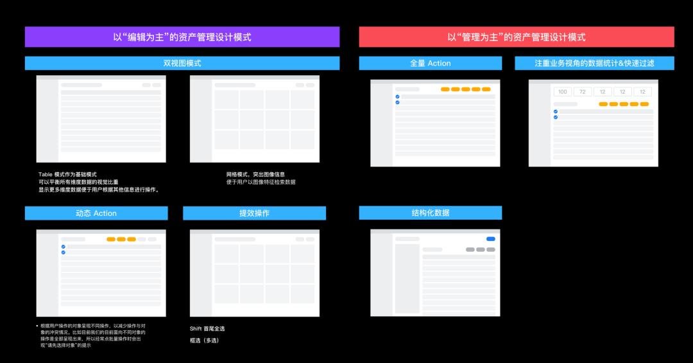The height and width of the screenshot is (363, 693).
Task: Uncheck the second checkbox in 动态 Action wireframe
Action: tap(63, 252)
